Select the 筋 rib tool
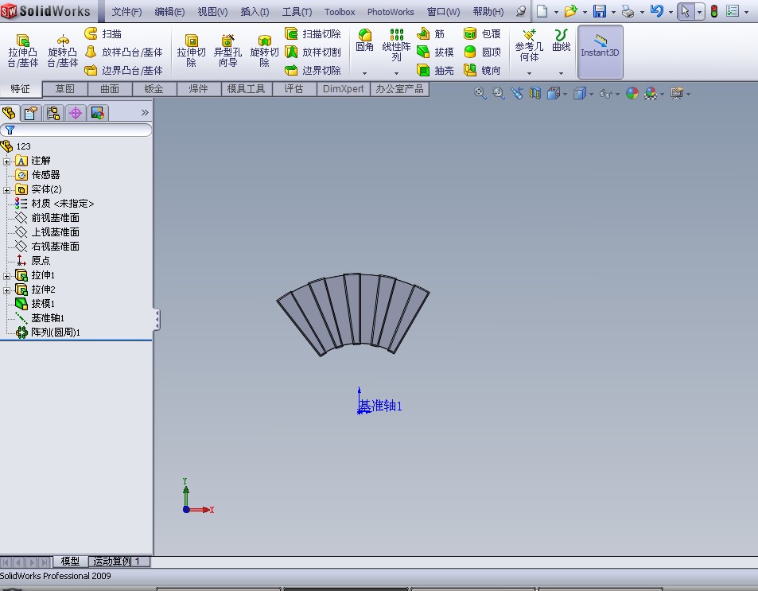This screenshot has height=591, width=758. tap(431, 34)
